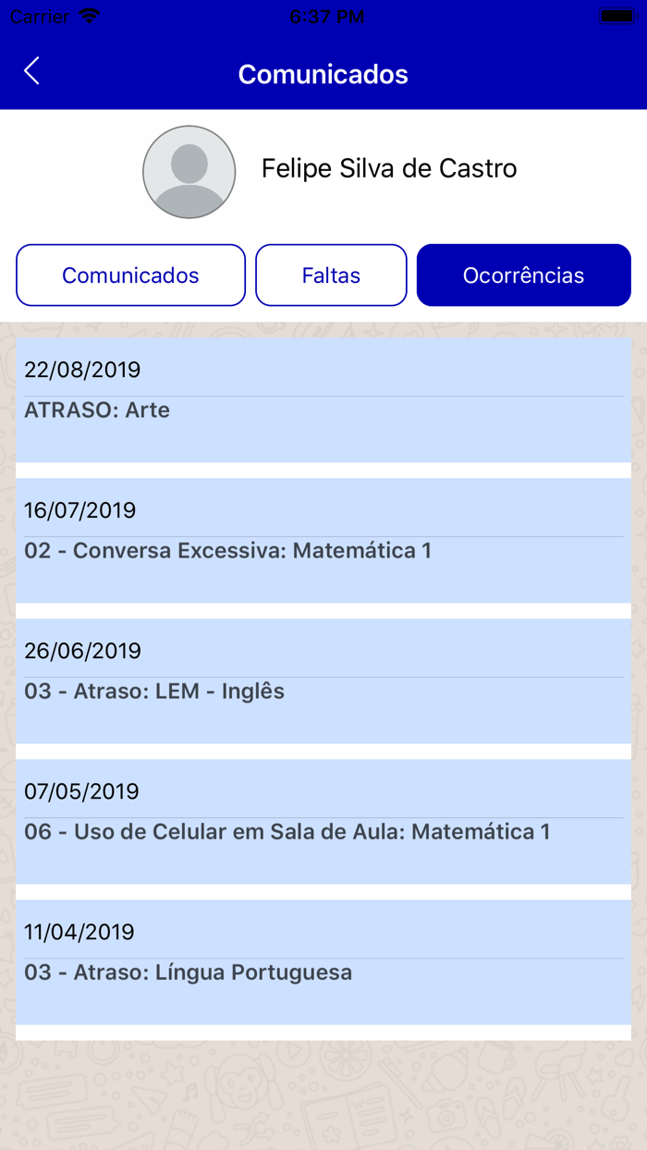This screenshot has height=1150, width=647.
Task: Switch to the Faltas tab
Action: (x=331, y=275)
